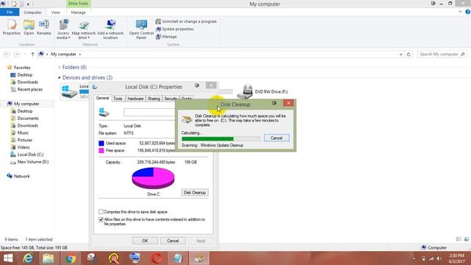Open Internet Explorer from the taskbar

coord(28,258)
